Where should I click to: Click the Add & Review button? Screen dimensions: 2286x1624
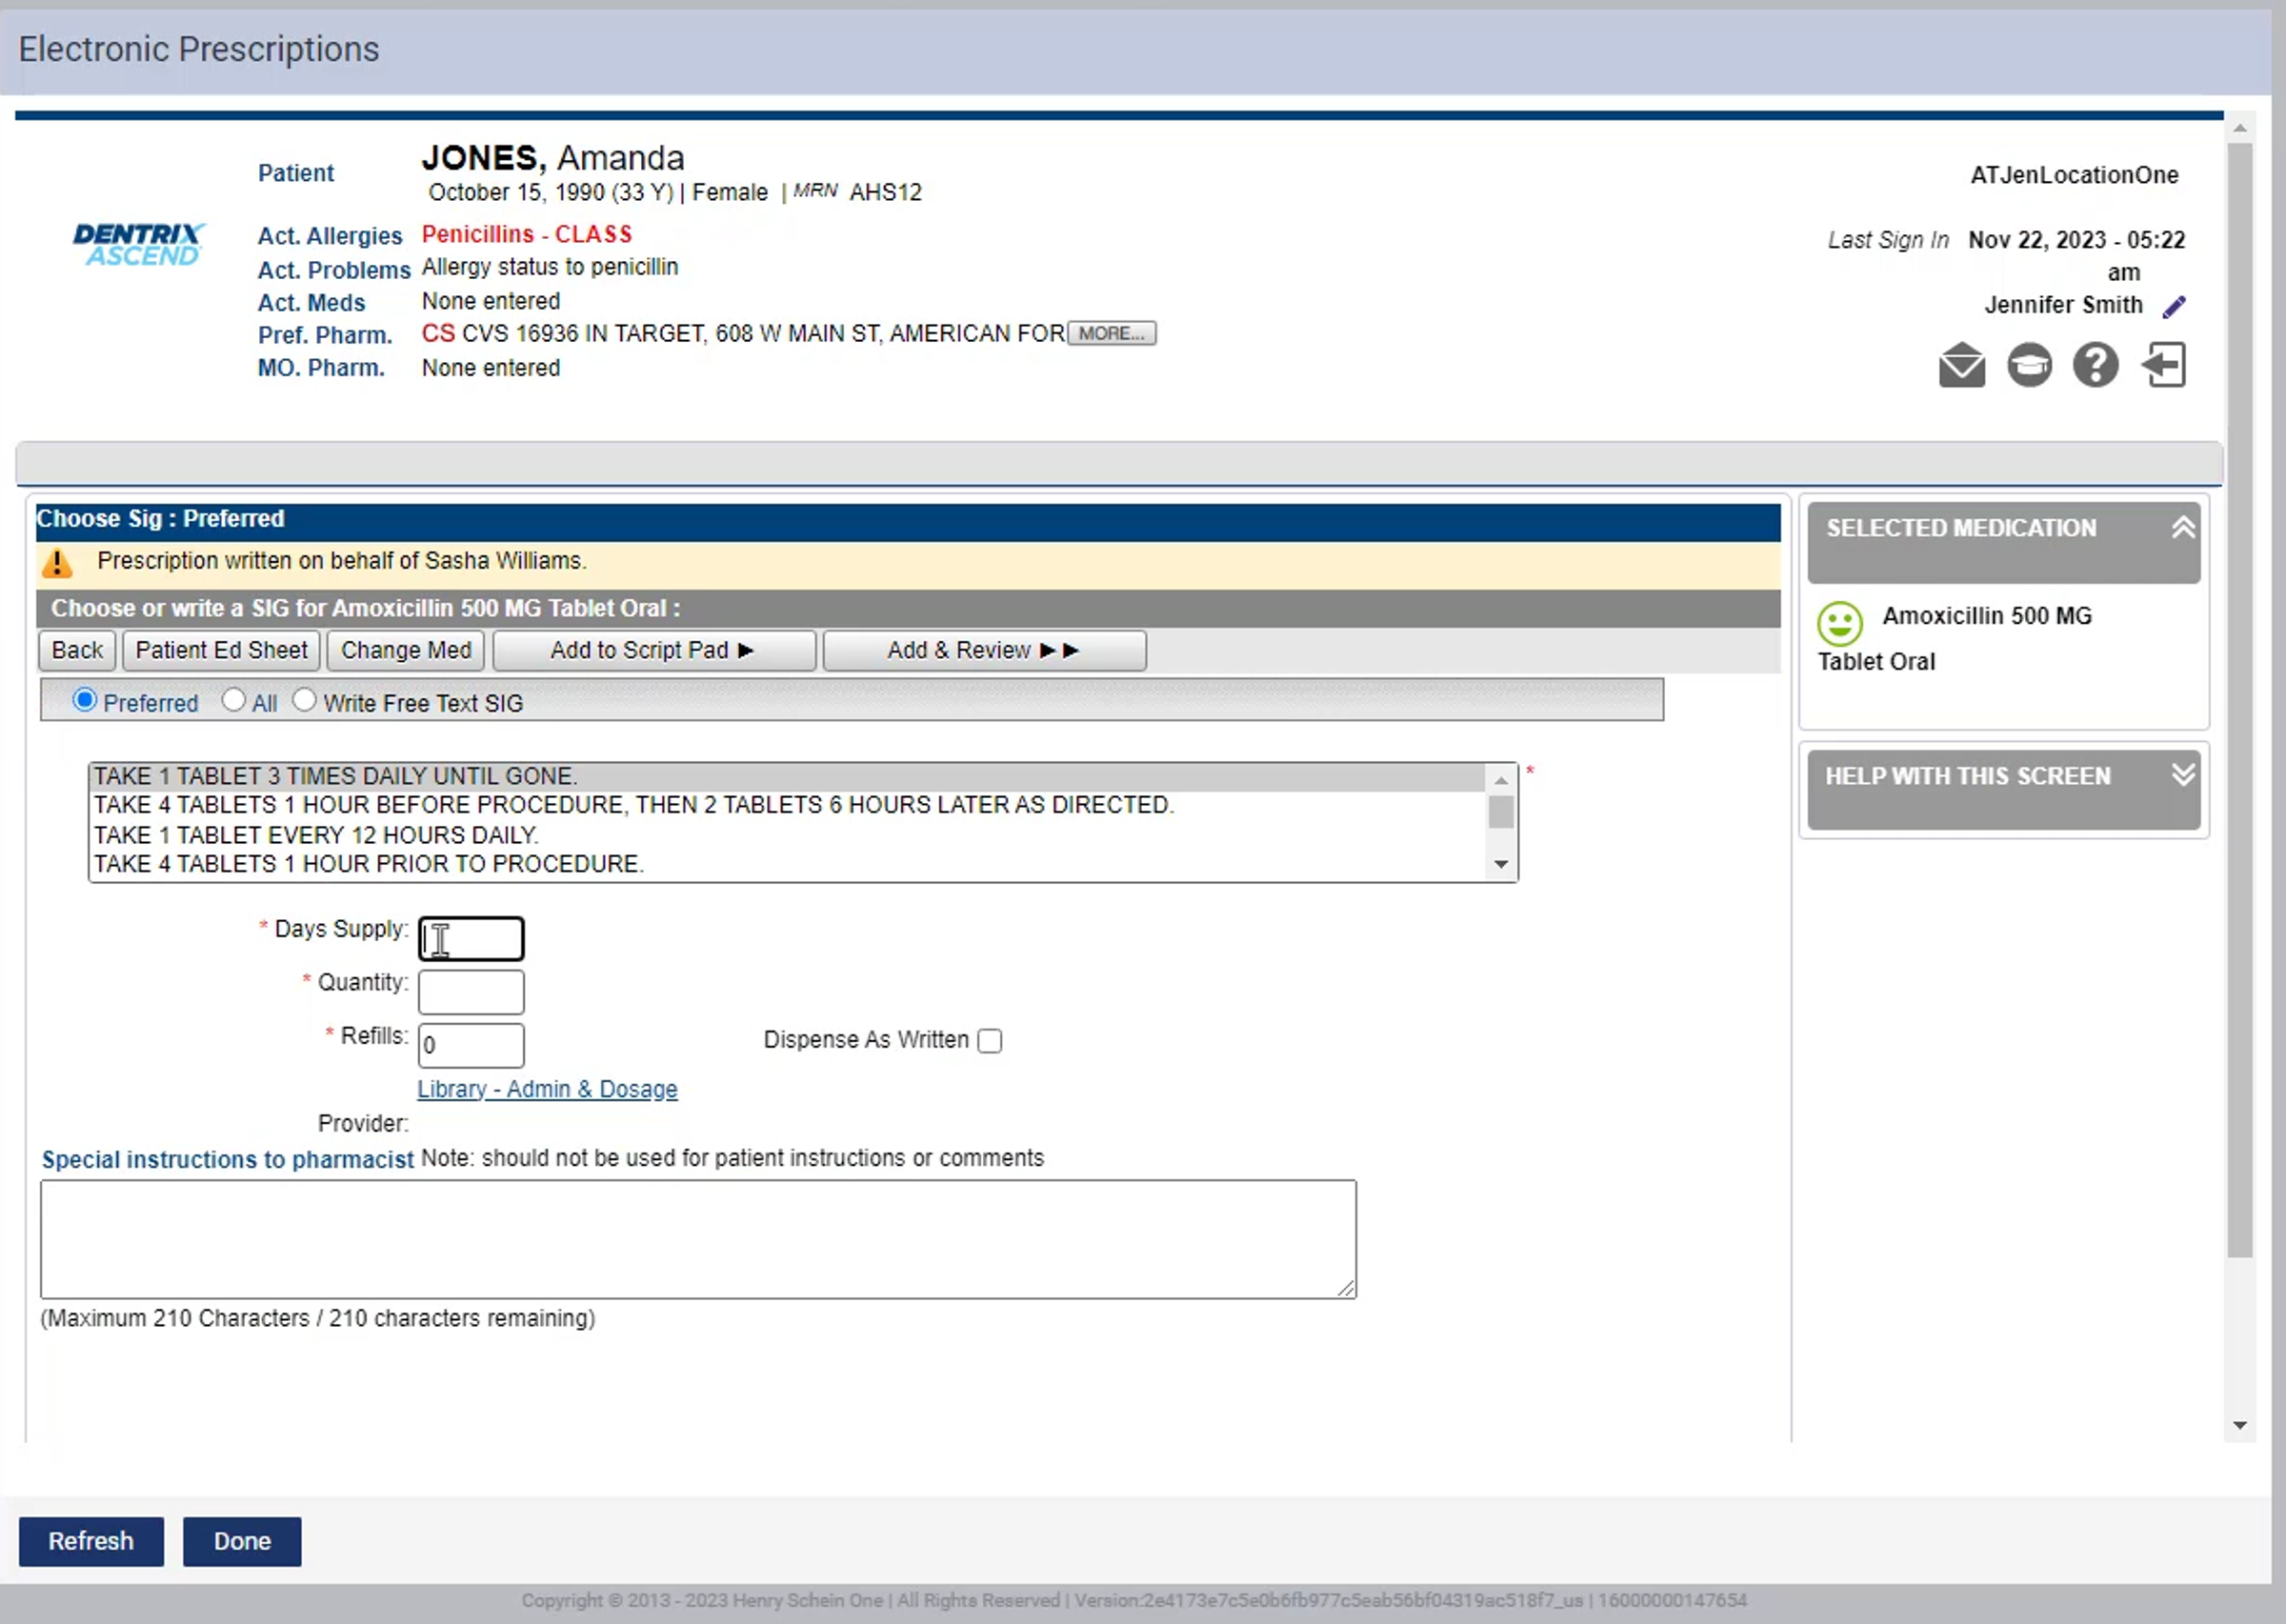click(x=984, y=651)
